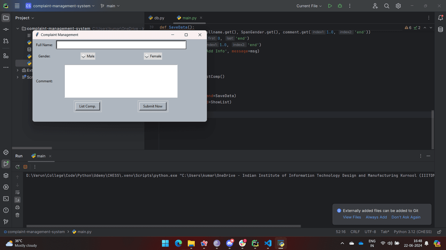The image size is (446, 250).
Task: Open the hamburger main menu
Action: pos(17,6)
